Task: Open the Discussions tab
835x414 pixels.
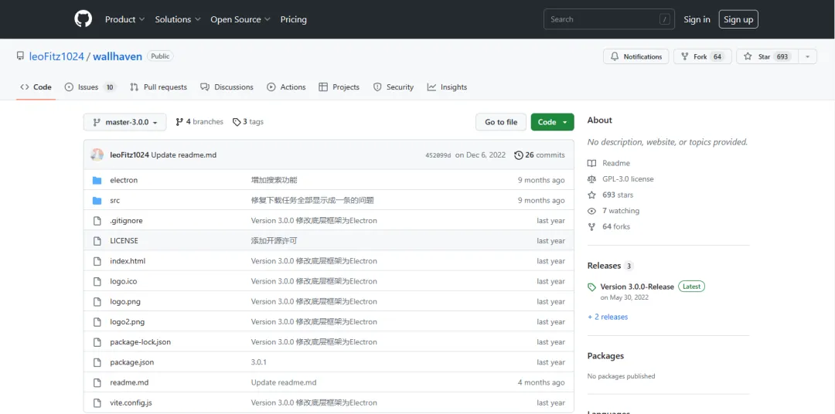Action: [227, 87]
